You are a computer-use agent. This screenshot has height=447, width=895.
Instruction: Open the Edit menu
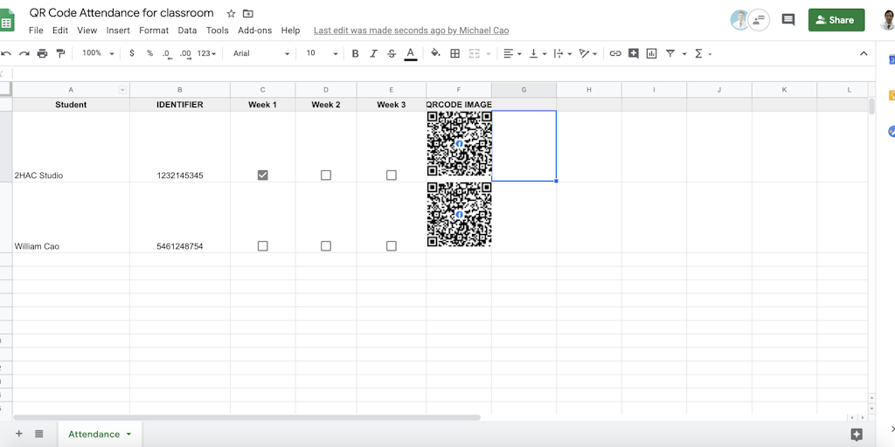60,31
